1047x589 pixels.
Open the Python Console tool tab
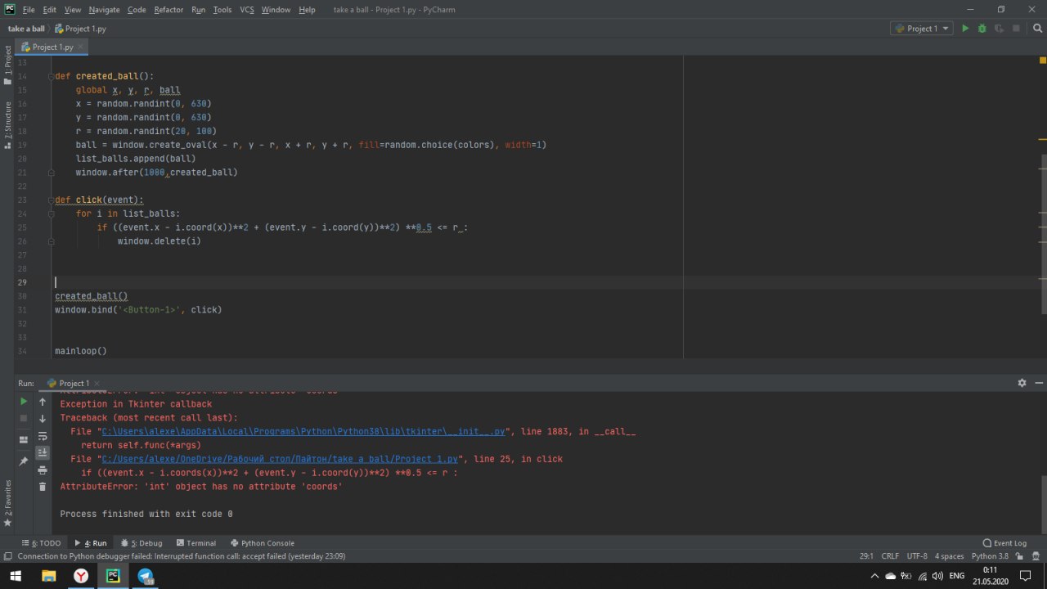pos(262,542)
